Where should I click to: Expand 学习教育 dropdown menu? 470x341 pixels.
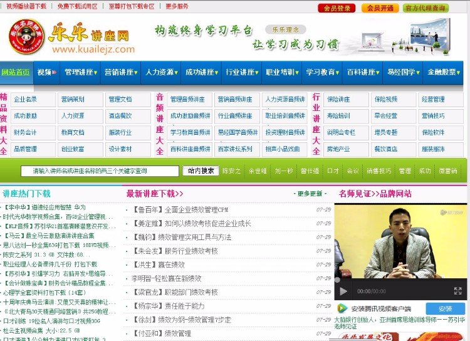tap(322, 72)
